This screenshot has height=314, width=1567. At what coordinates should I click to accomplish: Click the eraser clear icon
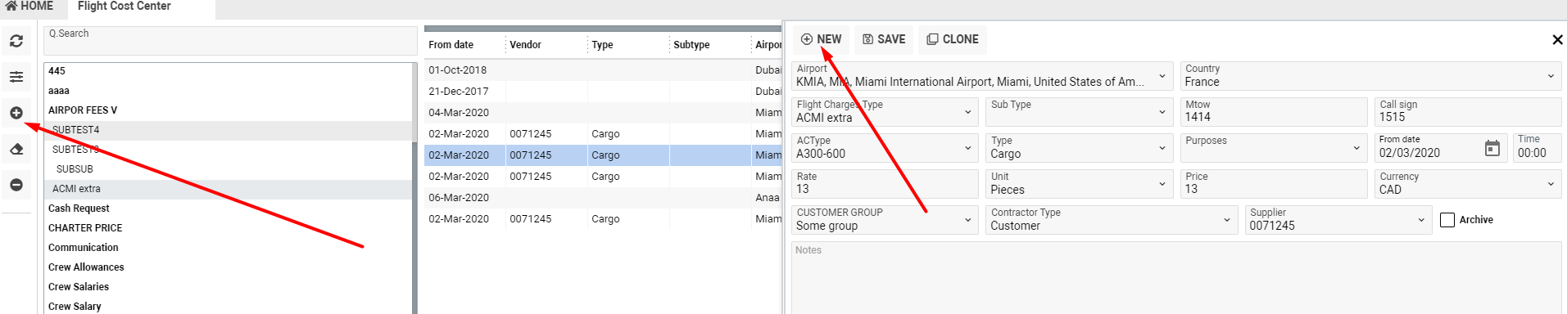(x=16, y=149)
